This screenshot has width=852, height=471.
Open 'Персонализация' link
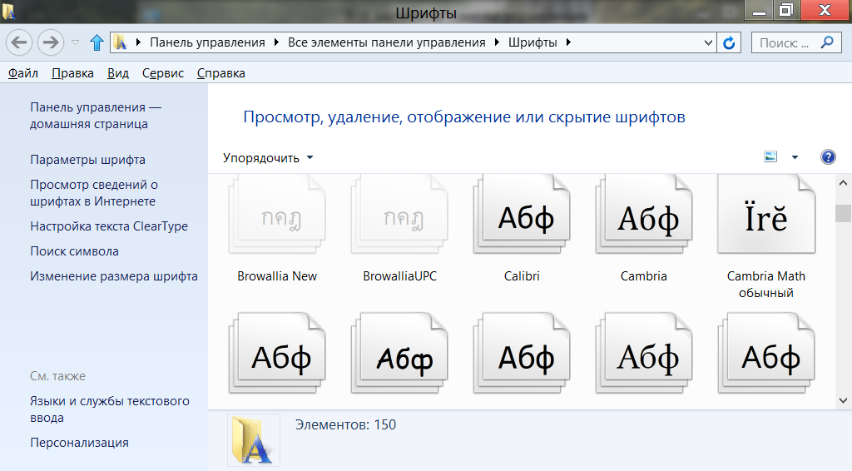79,442
